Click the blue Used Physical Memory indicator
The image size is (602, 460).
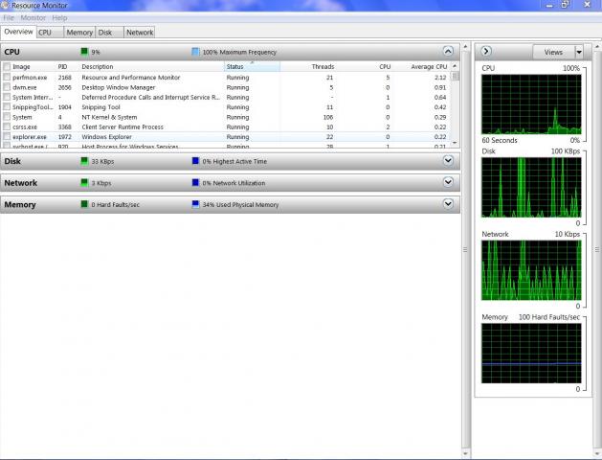tap(195, 204)
